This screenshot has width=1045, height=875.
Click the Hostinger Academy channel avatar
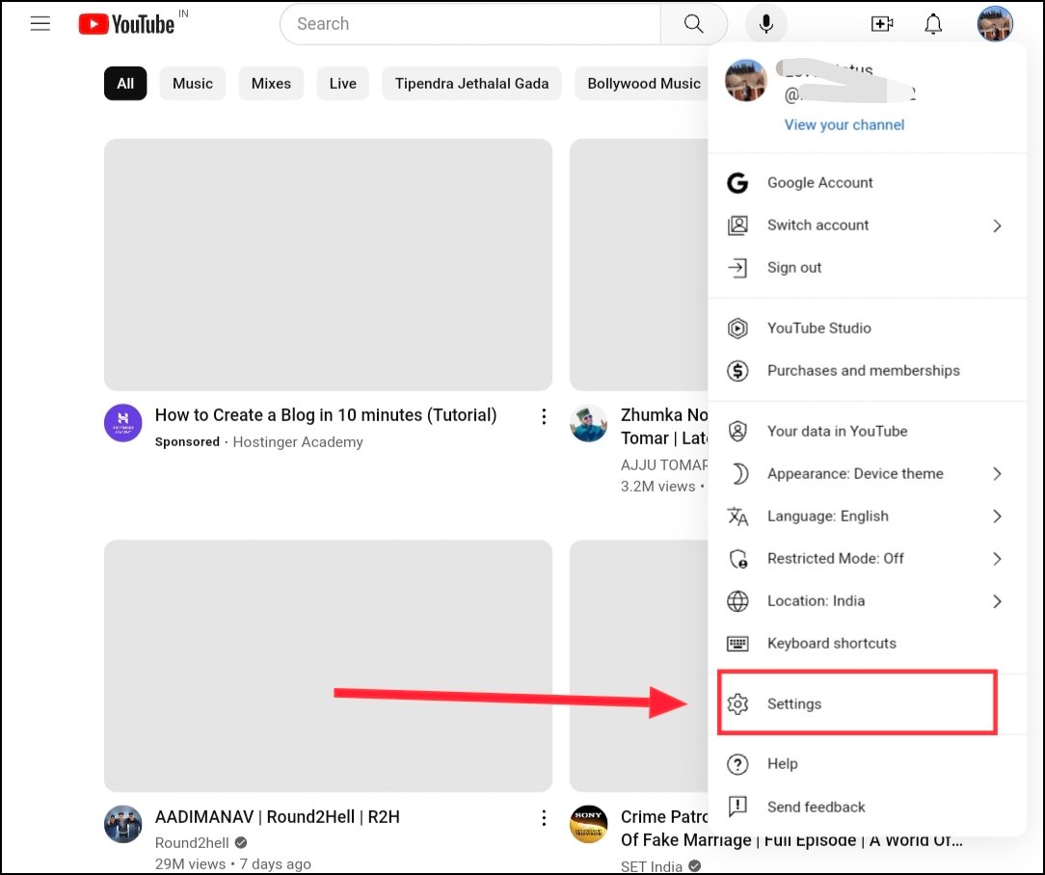pyautogui.click(x=123, y=422)
